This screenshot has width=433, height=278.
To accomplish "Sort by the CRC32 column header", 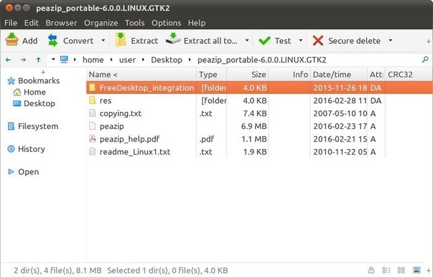I will click(408, 75).
